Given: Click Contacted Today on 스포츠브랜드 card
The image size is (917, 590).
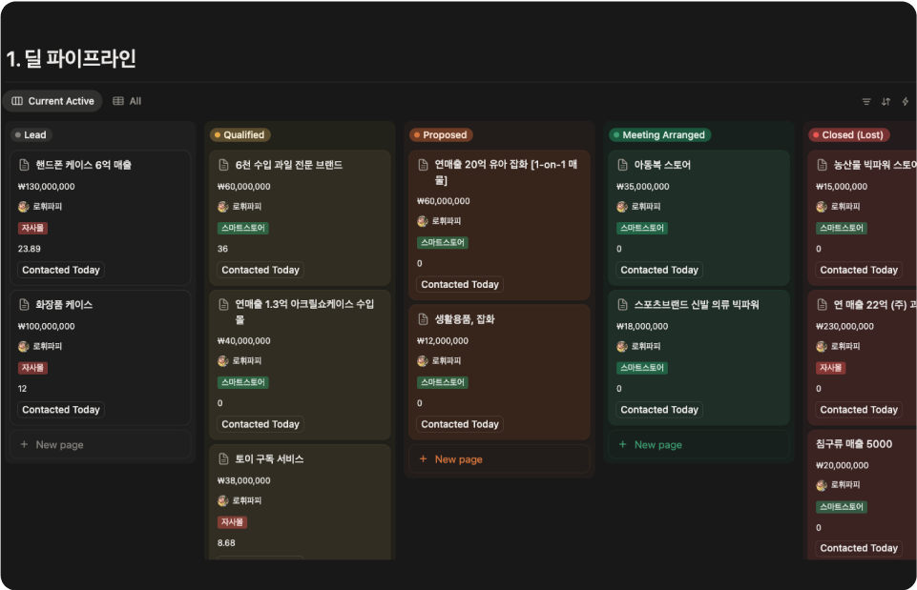Looking at the screenshot, I should pyautogui.click(x=659, y=410).
